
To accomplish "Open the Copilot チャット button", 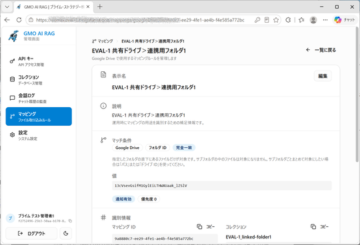I will click(x=345, y=20).
